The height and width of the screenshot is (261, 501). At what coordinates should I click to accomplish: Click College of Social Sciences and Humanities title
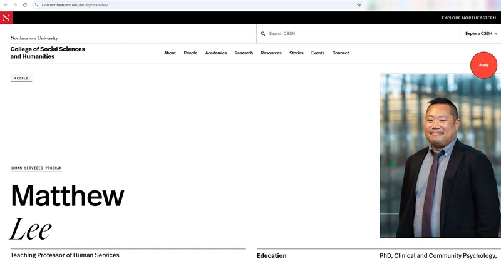(48, 53)
